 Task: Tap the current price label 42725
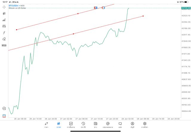pos(186,8)
